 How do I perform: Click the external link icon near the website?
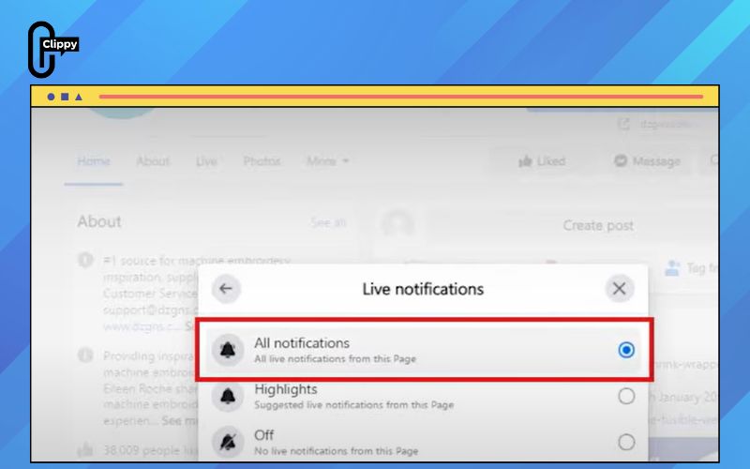tap(623, 125)
